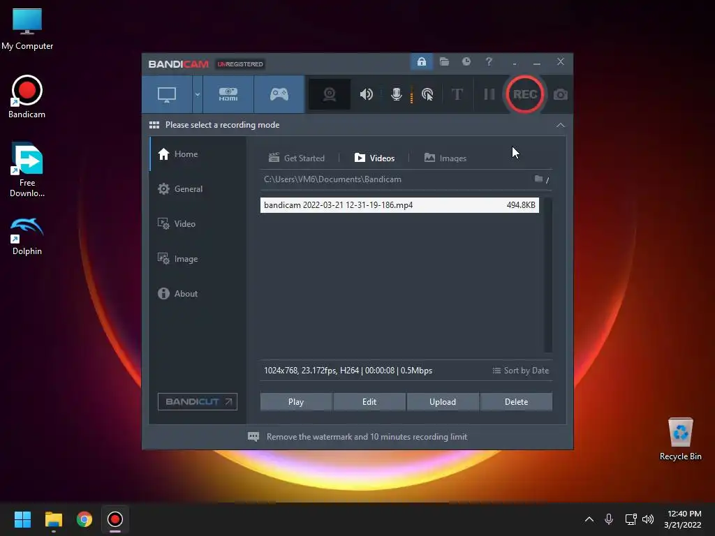Toggle the text overlay T icon
Screen dimensions: 715x536
457,94
